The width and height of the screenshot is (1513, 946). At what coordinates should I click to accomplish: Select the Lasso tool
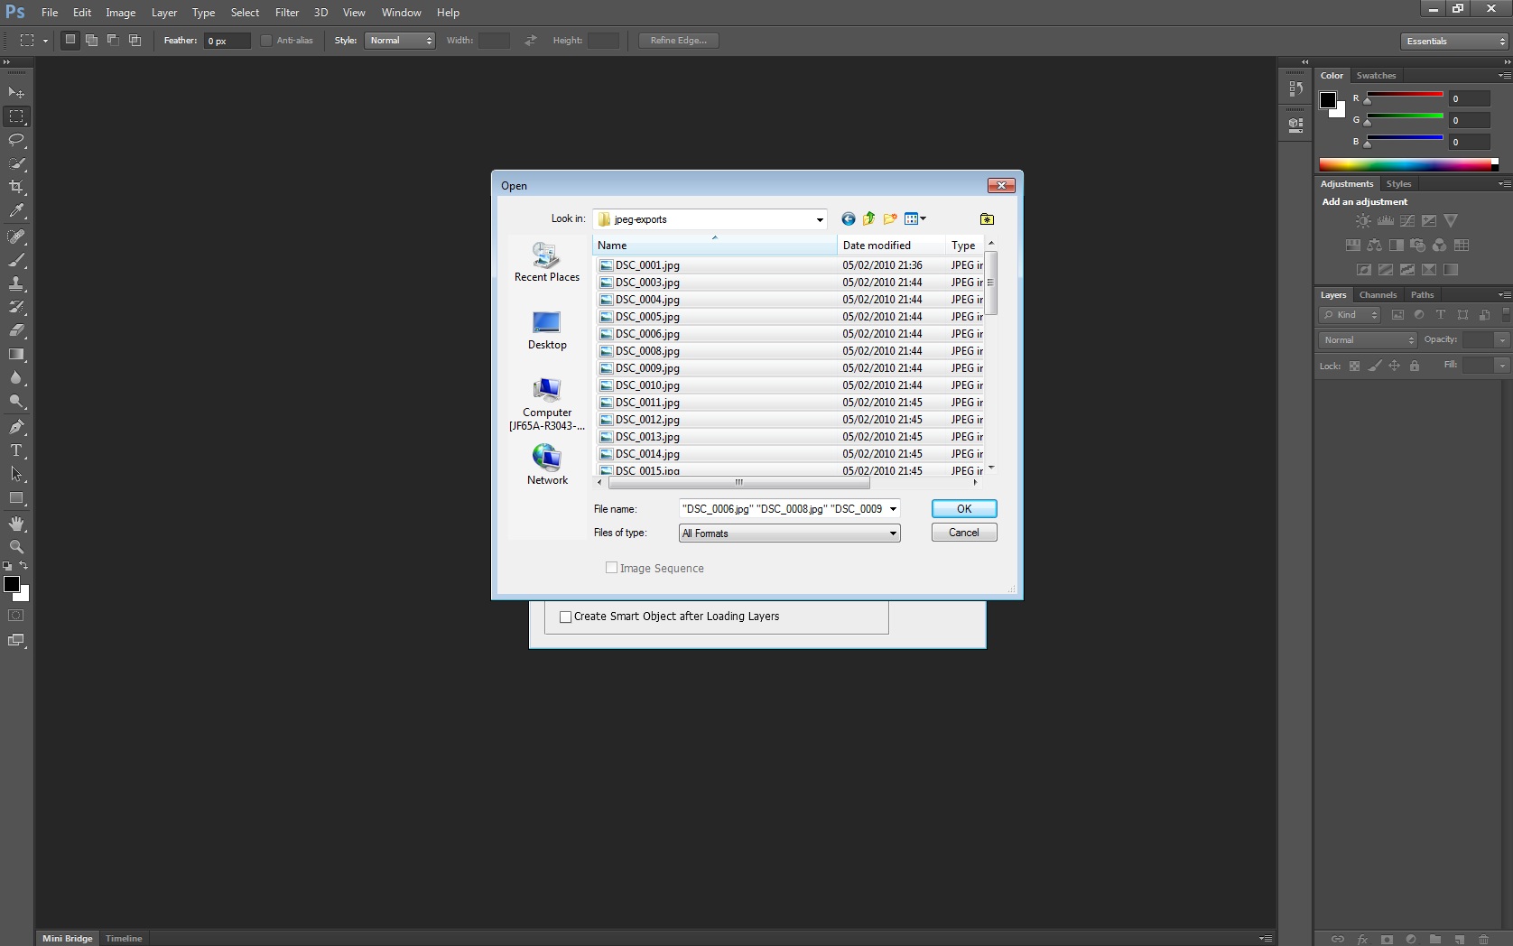point(16,140)
